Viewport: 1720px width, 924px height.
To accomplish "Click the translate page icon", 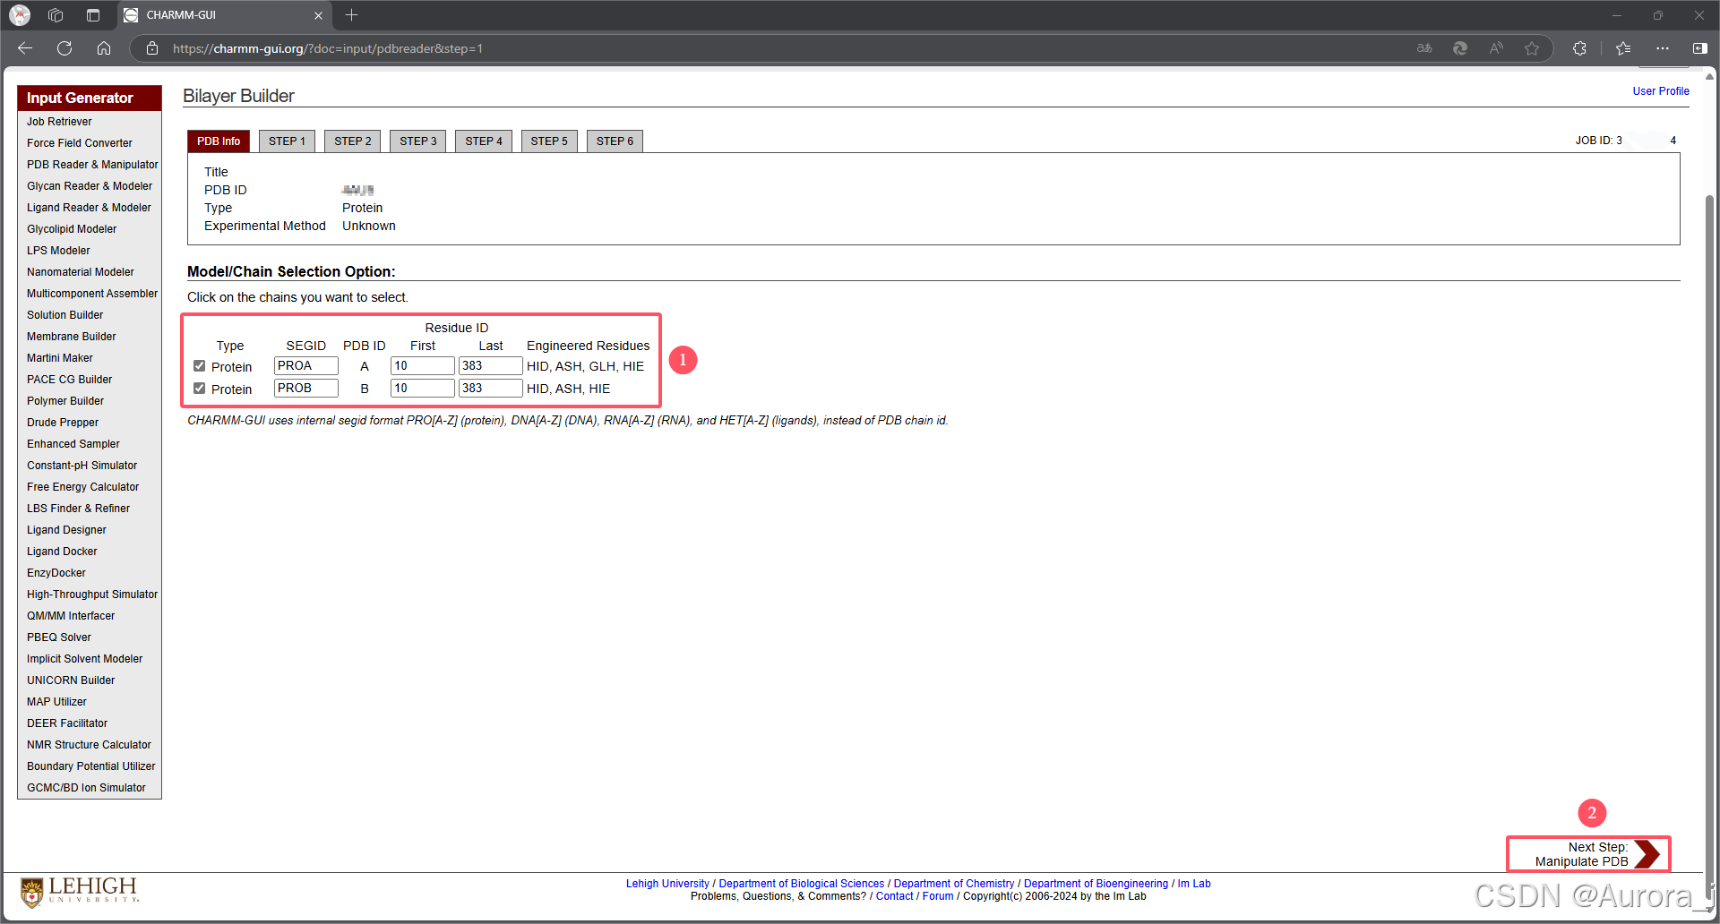I will 1424,48.
